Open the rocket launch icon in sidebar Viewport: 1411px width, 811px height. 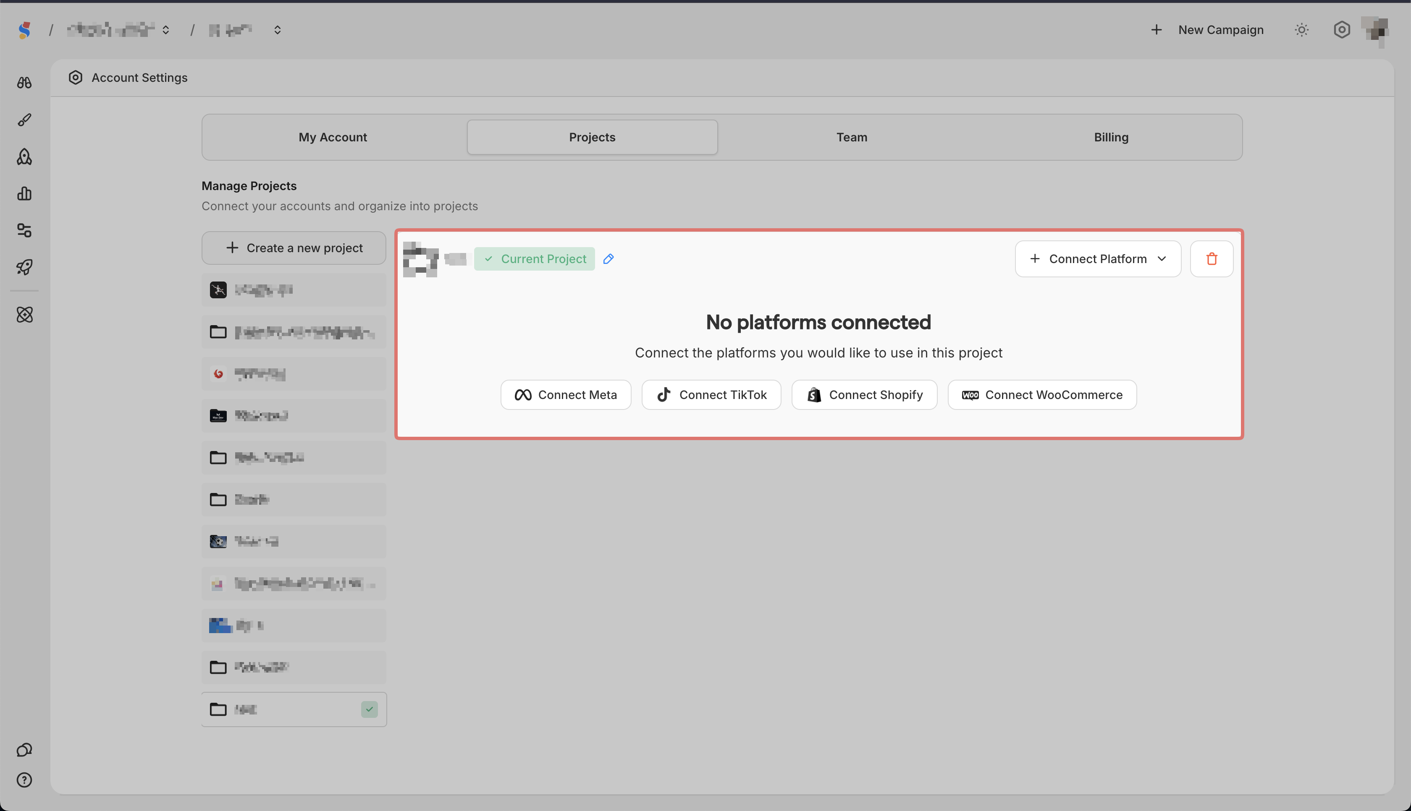pos(24,267)
